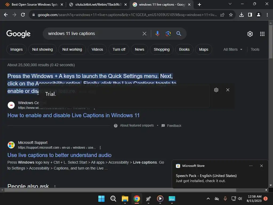Close the windows 11 live captions tab

coord(190,5)
